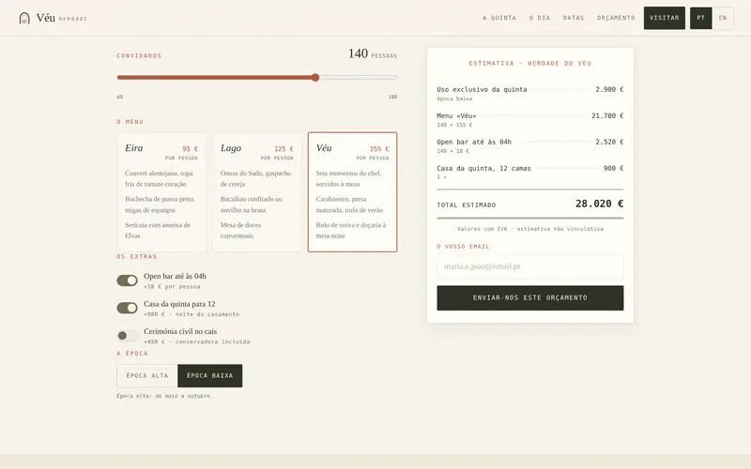Go to O Dia section
The image size is (751, 469).
tap(540, 18)
